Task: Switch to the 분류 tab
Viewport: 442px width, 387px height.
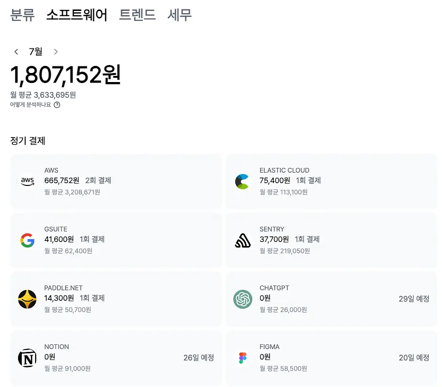Action: click(23, 15)
